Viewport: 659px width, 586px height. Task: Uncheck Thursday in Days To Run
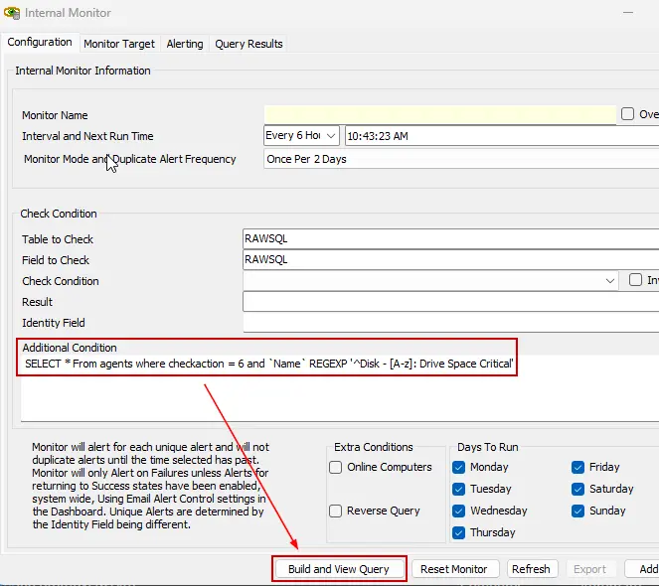(459, 532)
